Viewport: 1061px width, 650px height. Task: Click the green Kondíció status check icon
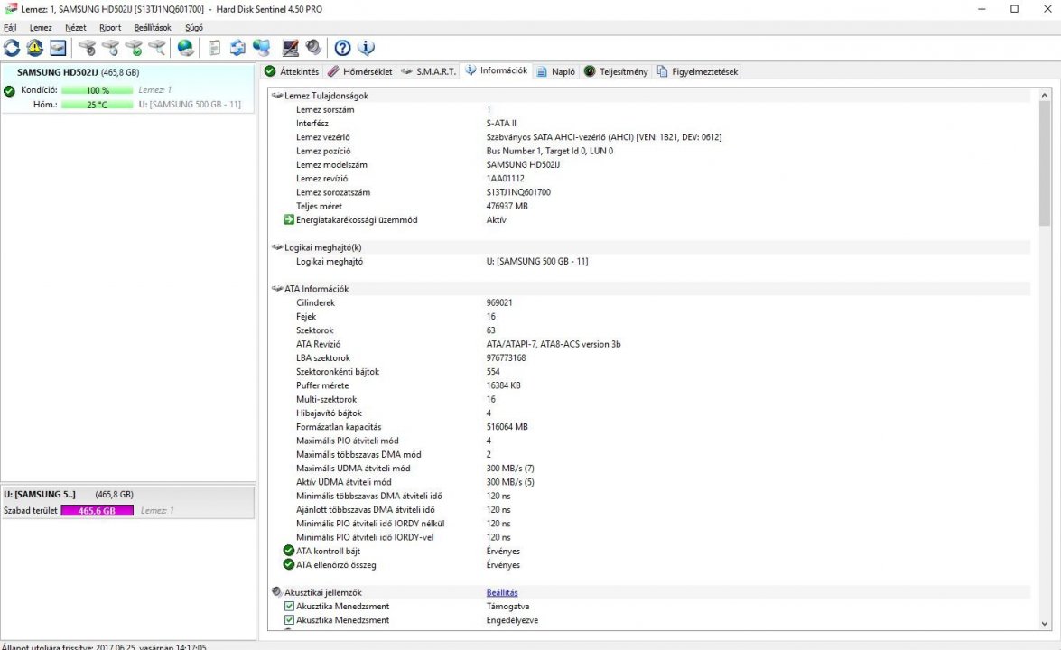(9, 90)
